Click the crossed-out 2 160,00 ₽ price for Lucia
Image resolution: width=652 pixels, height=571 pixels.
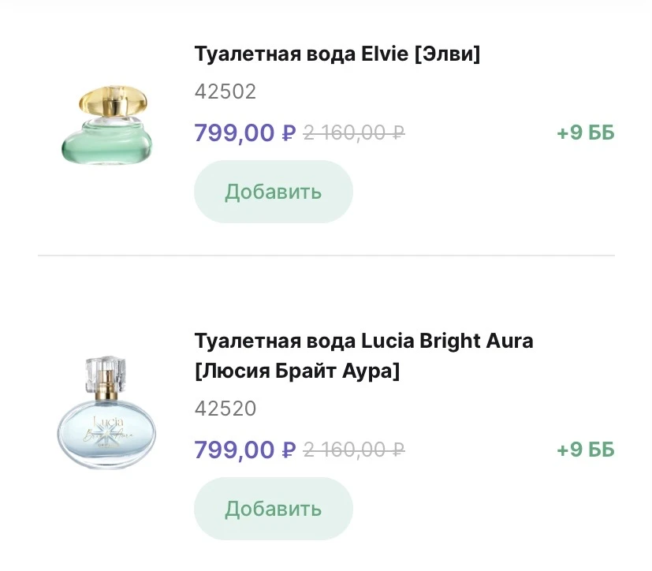[354, 450]
